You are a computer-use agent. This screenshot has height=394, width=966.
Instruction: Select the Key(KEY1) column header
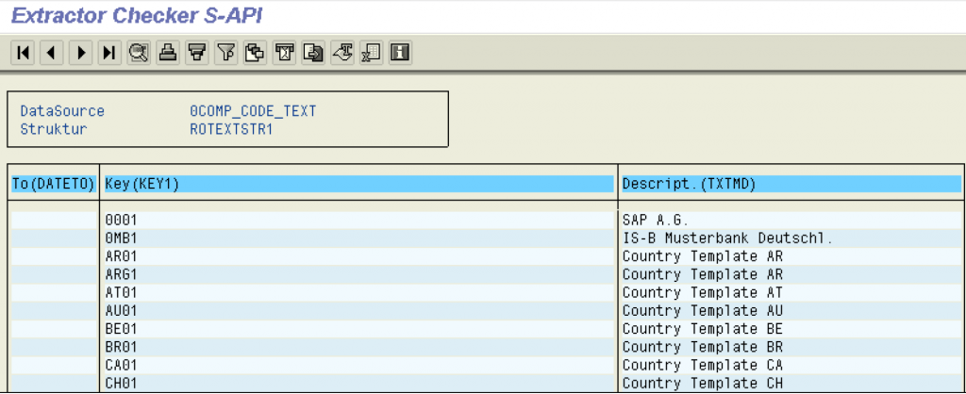point(359,184)
